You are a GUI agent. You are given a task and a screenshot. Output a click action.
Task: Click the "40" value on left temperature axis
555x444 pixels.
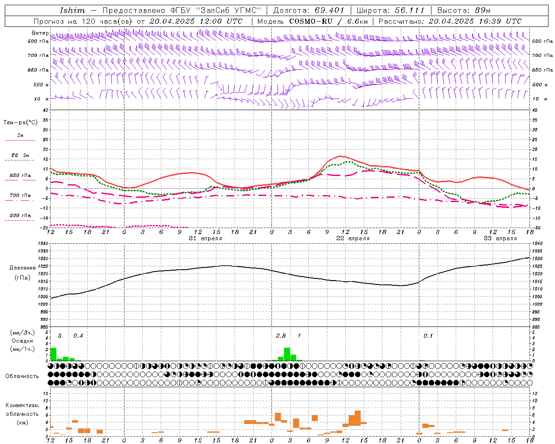(46, 110)
